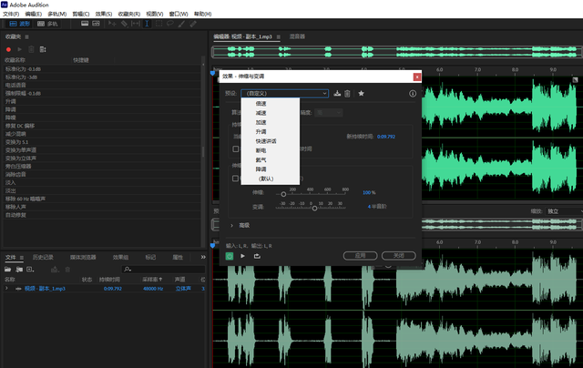Viewport: 583px width, 368px height.
Task: Open the info icon in effect dialog
Action: (413, 94)
